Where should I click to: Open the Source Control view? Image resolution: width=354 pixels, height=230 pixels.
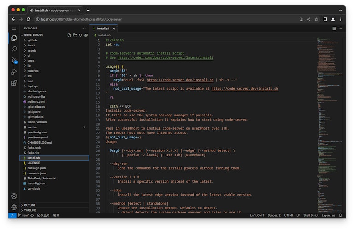pyautogui.click(x=14, y=60)
